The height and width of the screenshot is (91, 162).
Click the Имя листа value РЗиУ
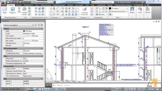tap(33, 58)
